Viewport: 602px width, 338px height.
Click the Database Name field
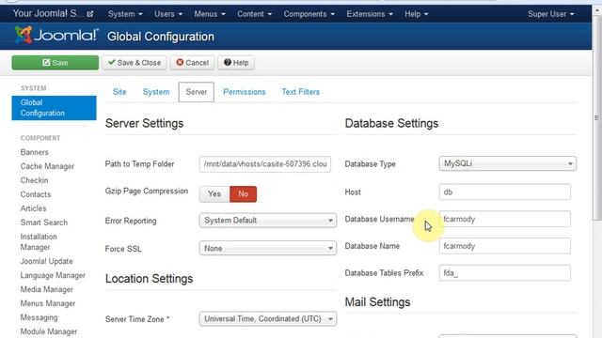505,246
